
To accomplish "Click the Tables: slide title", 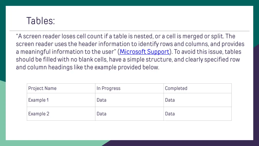I will coord(41,21).
